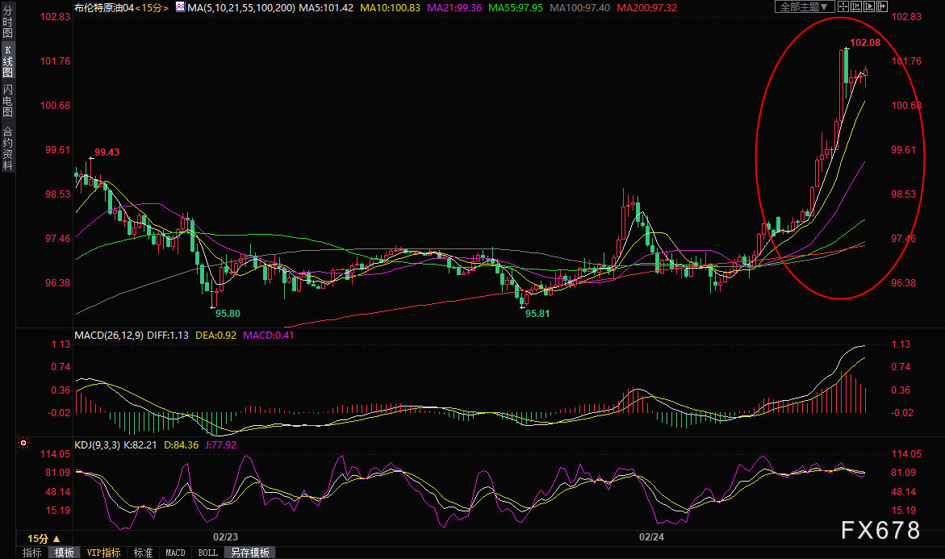Click the 95.81 low price label
The width and height of the screenshot is (945, 559).
pyautogui.click(x=537, y=313)
